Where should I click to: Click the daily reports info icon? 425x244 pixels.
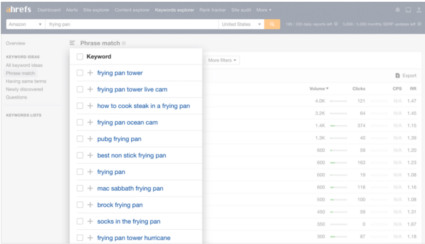click(336, 24)
